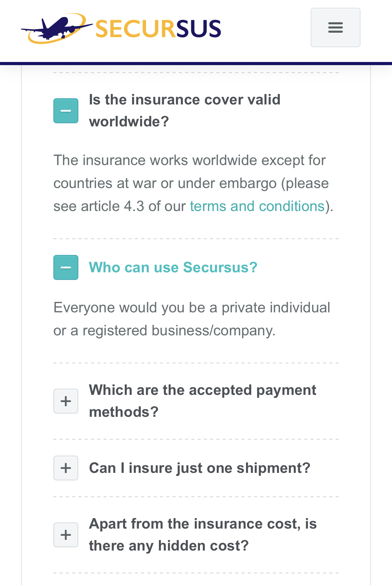Click the Secursus airplane logo
Viewport: 392px width, 585px height.
56,29
